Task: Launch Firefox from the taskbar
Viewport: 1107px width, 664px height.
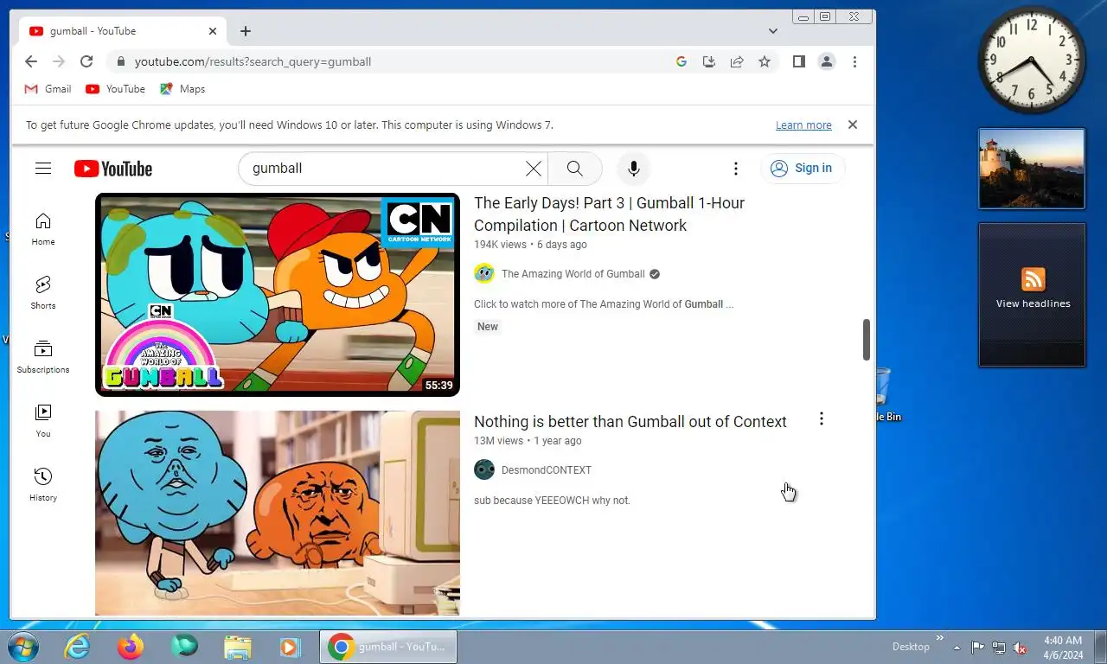Action: point(131,647)
